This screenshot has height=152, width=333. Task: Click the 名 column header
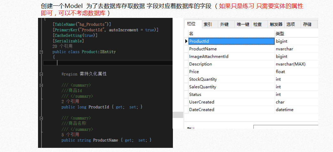pyautogui.click(x=231, y=34)
